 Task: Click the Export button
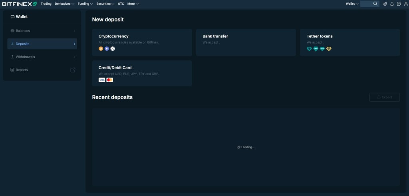385,97
